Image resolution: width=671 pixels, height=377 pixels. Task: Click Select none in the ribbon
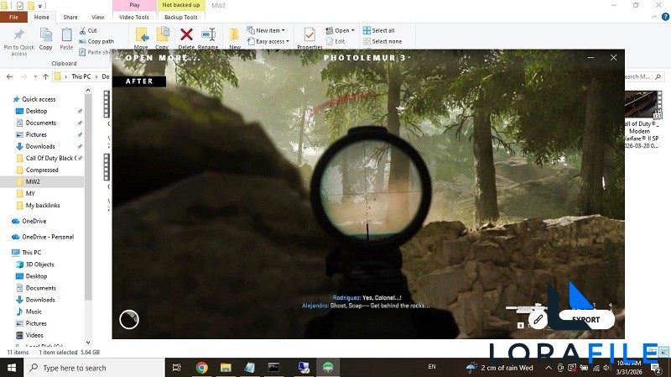tap(382, 41)
